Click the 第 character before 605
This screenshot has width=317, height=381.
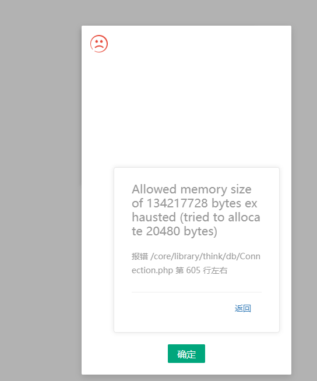click(x=179, y=270)
